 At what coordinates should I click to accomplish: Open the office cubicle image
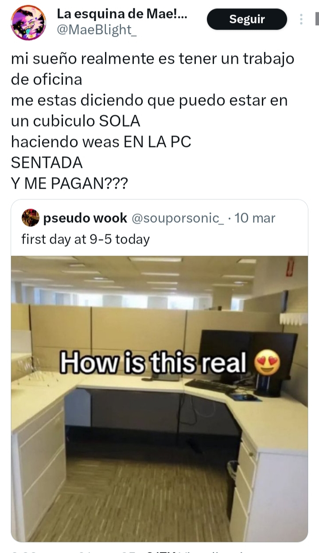click(x=159, y=399)
